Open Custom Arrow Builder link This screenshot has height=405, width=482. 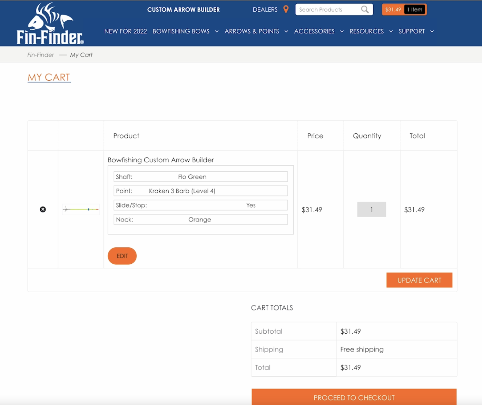(184, 10)
